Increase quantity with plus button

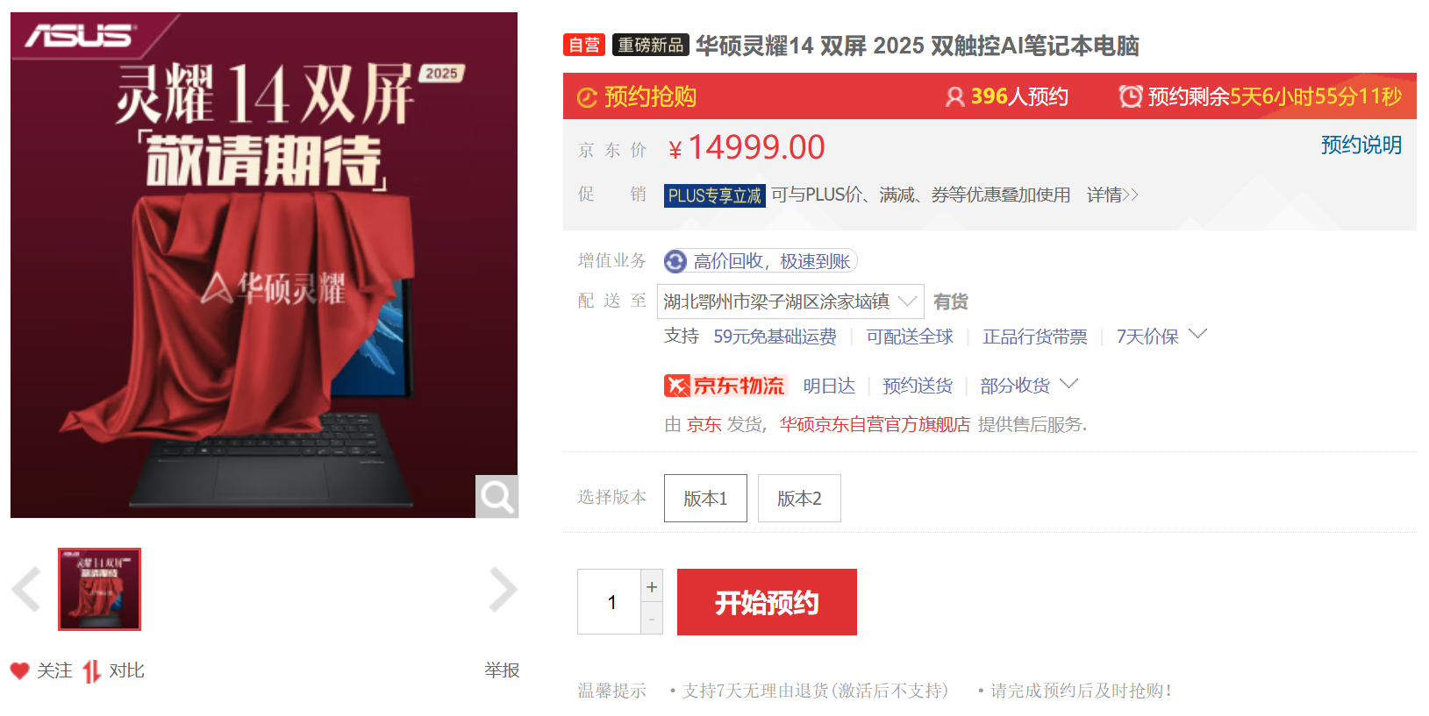click(652, 586)
